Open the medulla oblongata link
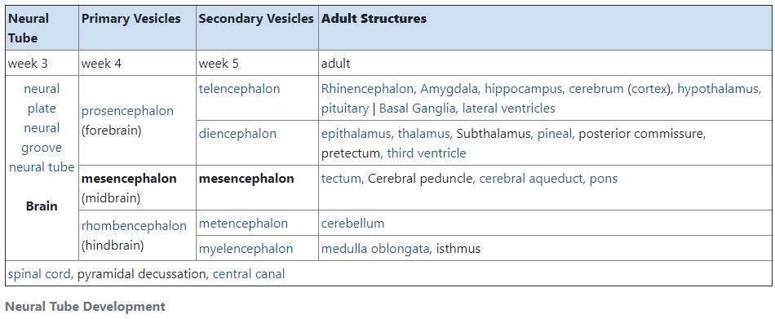The image size is (775, 319). pos(375,249)
